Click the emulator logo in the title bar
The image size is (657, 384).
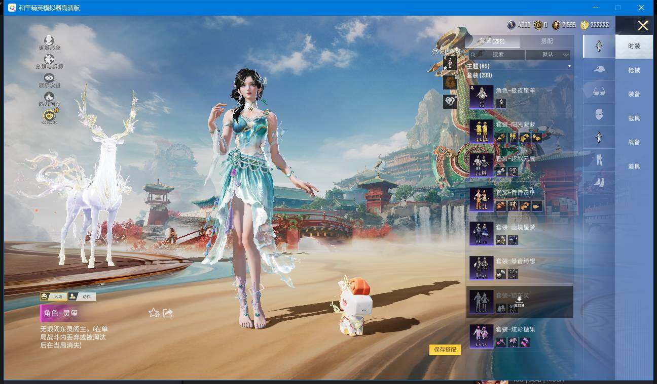click(11, 8)
